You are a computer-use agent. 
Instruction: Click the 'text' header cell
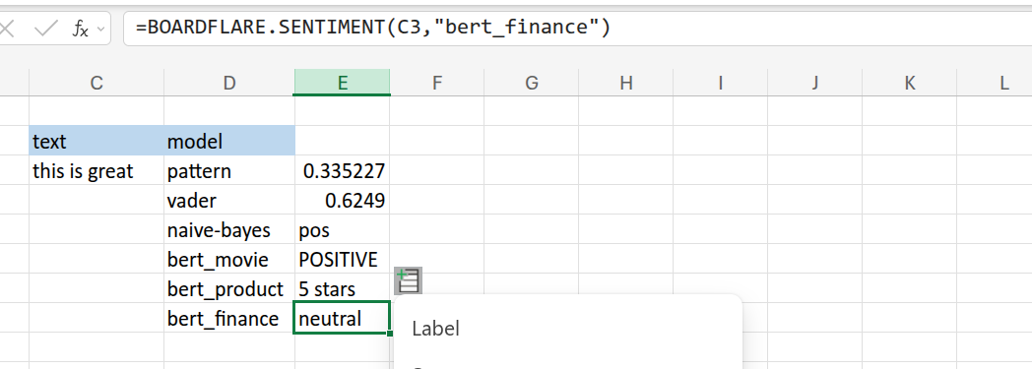(x=97, y=141)
